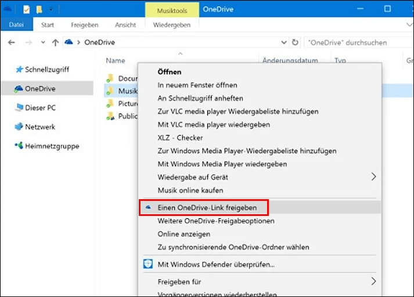Open the Datei menu tab
Screen dimensions: 414x297
point(16,24)
